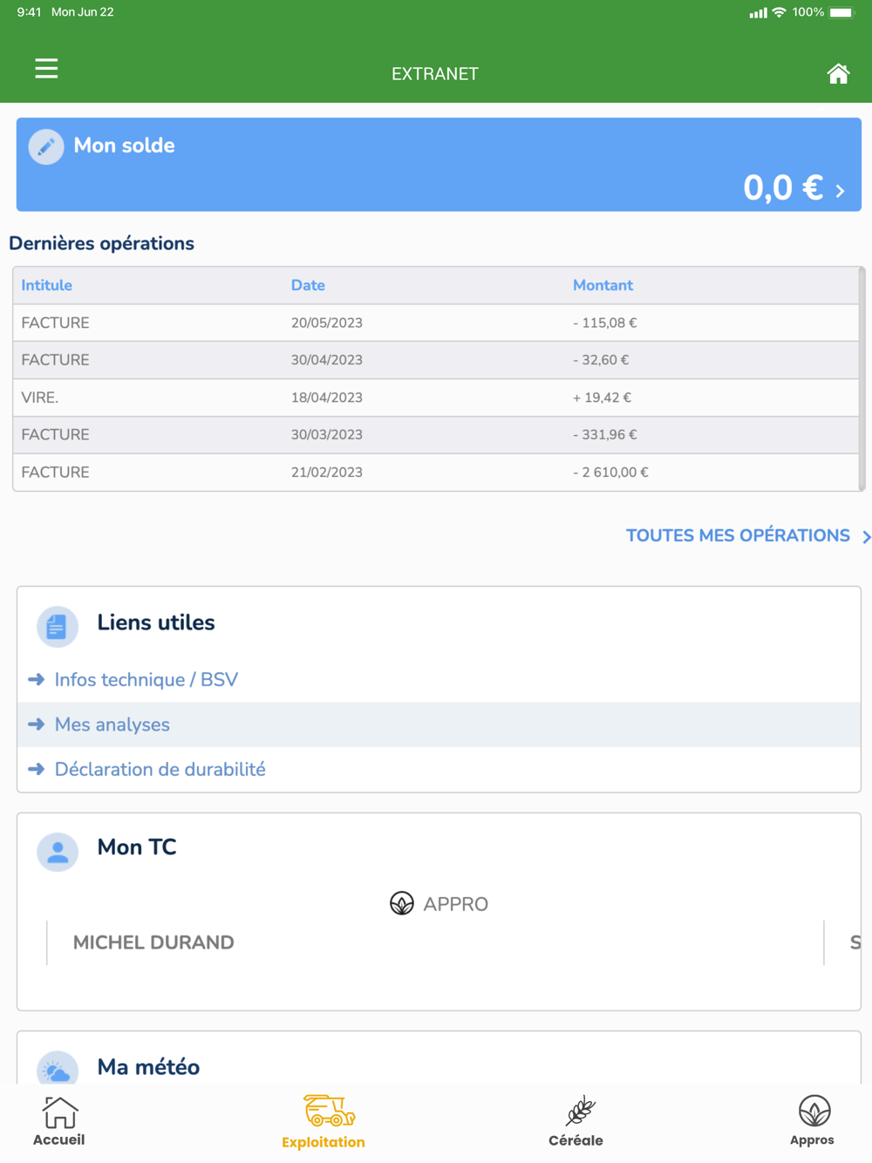This screenshot has height=1163, width=872.
Task: Select the FACTURE row dated 20/05/2023
Action: (x=436, y=323)
